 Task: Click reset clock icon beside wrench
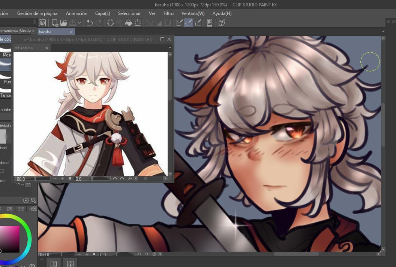pos(25,200)
